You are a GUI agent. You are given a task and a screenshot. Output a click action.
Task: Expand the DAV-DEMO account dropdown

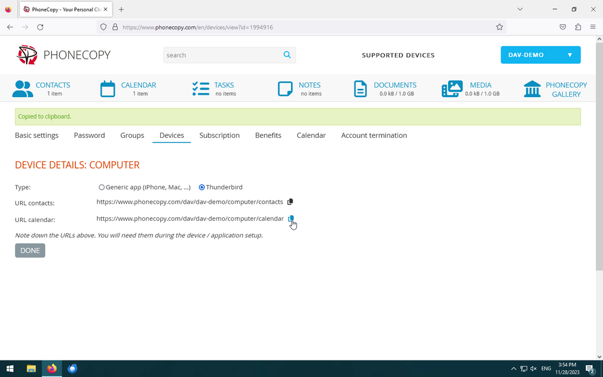(x=541, y=55)
